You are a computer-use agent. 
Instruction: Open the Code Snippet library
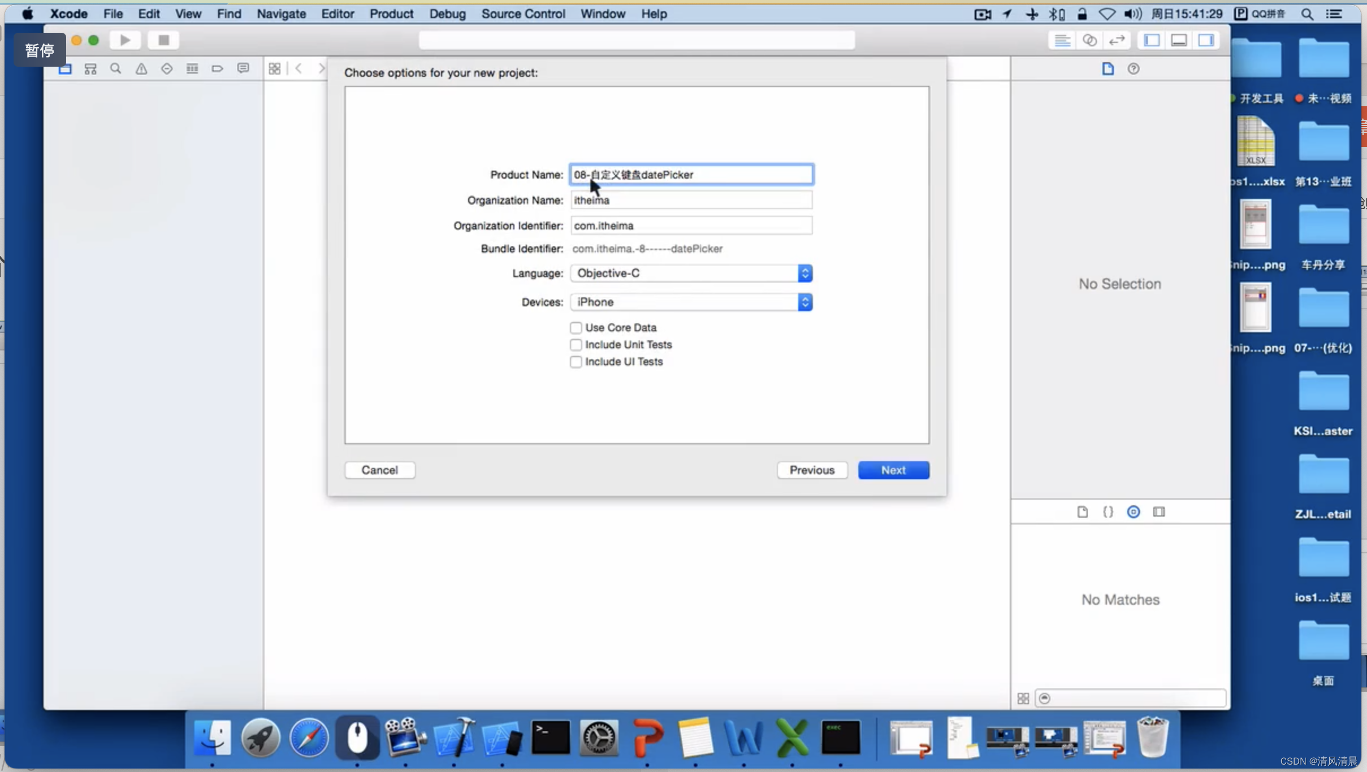pos(1108,512)
